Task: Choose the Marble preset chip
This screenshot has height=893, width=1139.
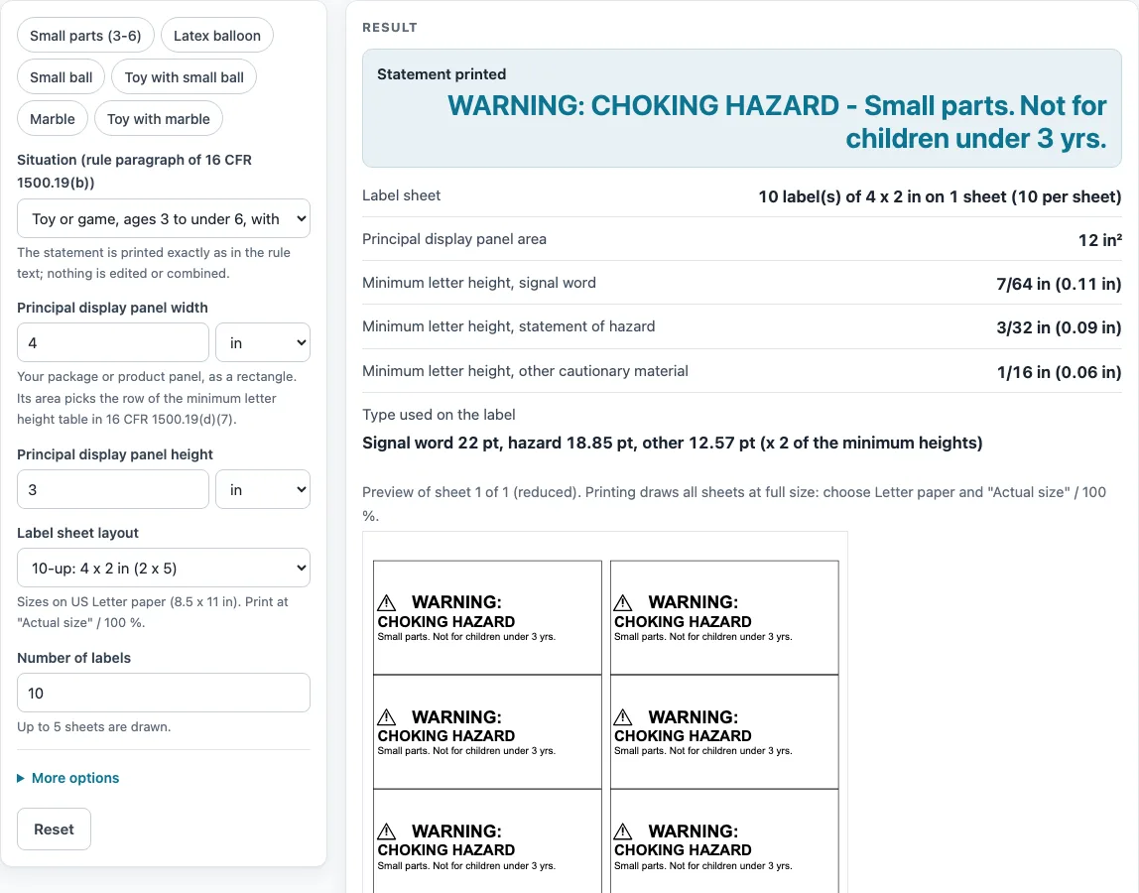Action: 53,118
